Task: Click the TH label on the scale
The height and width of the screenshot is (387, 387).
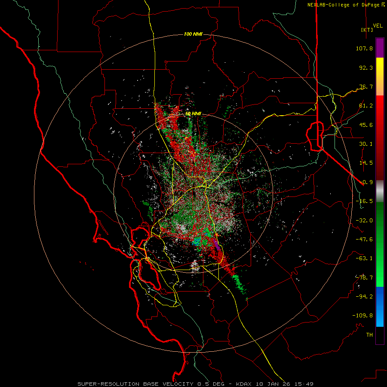Action: 369,335
